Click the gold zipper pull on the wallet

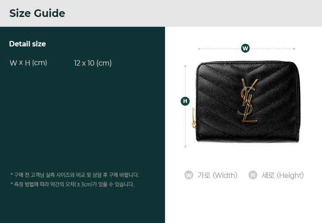[x=194, y=118]
